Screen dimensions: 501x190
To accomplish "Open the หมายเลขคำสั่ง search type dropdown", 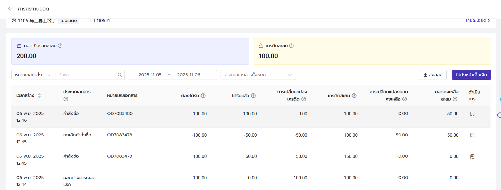I will point(33,75).
